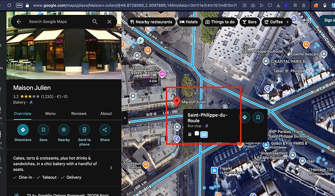Expand the bakery description chevron

pyautogui.click(x=111, y=168)
